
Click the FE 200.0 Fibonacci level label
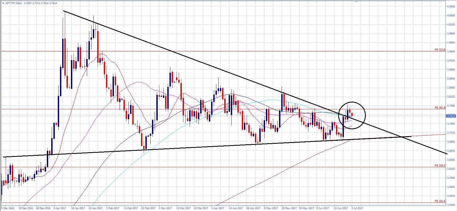[440, 166]
